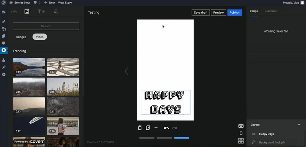Image resolution: width=306 pixels, height=147 pixels.
Task: Select the Images filter pill
Action: tap(21, 37)
